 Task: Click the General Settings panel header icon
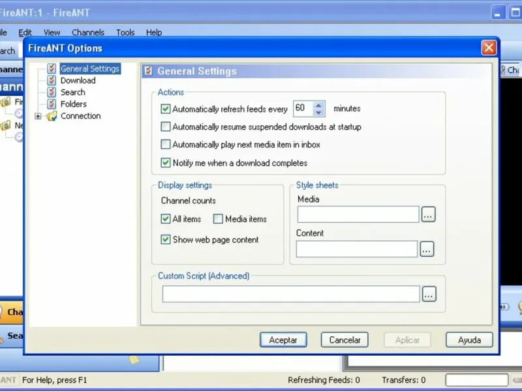(149, 71)
